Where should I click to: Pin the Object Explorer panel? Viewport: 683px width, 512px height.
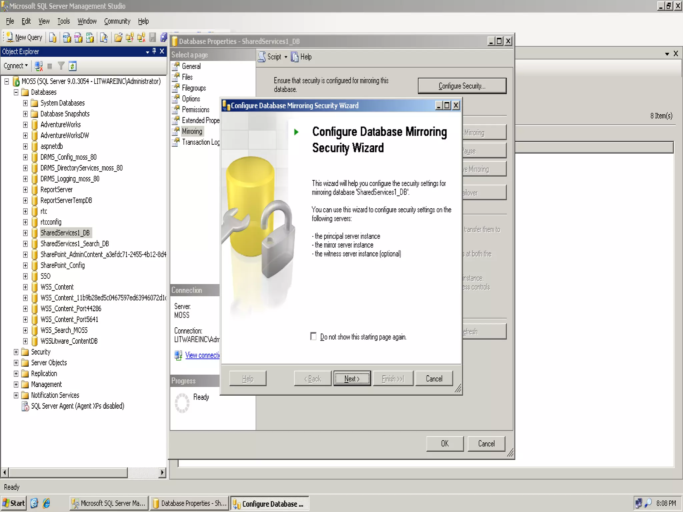point(154,51)
